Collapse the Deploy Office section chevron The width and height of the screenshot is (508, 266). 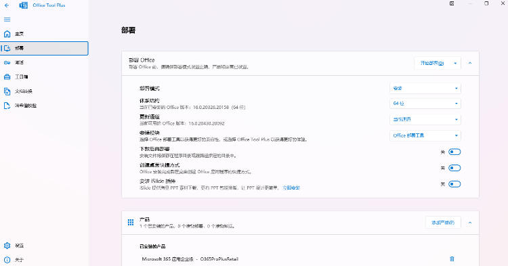click(x=470, y=63)
